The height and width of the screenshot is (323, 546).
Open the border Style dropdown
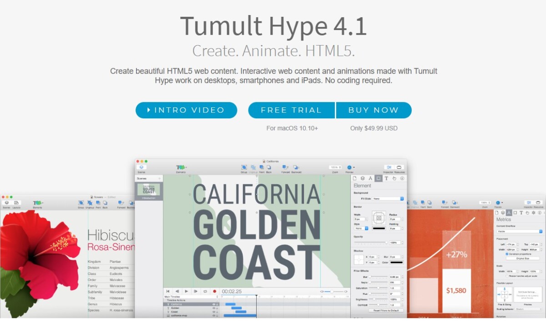pos(361,228)
